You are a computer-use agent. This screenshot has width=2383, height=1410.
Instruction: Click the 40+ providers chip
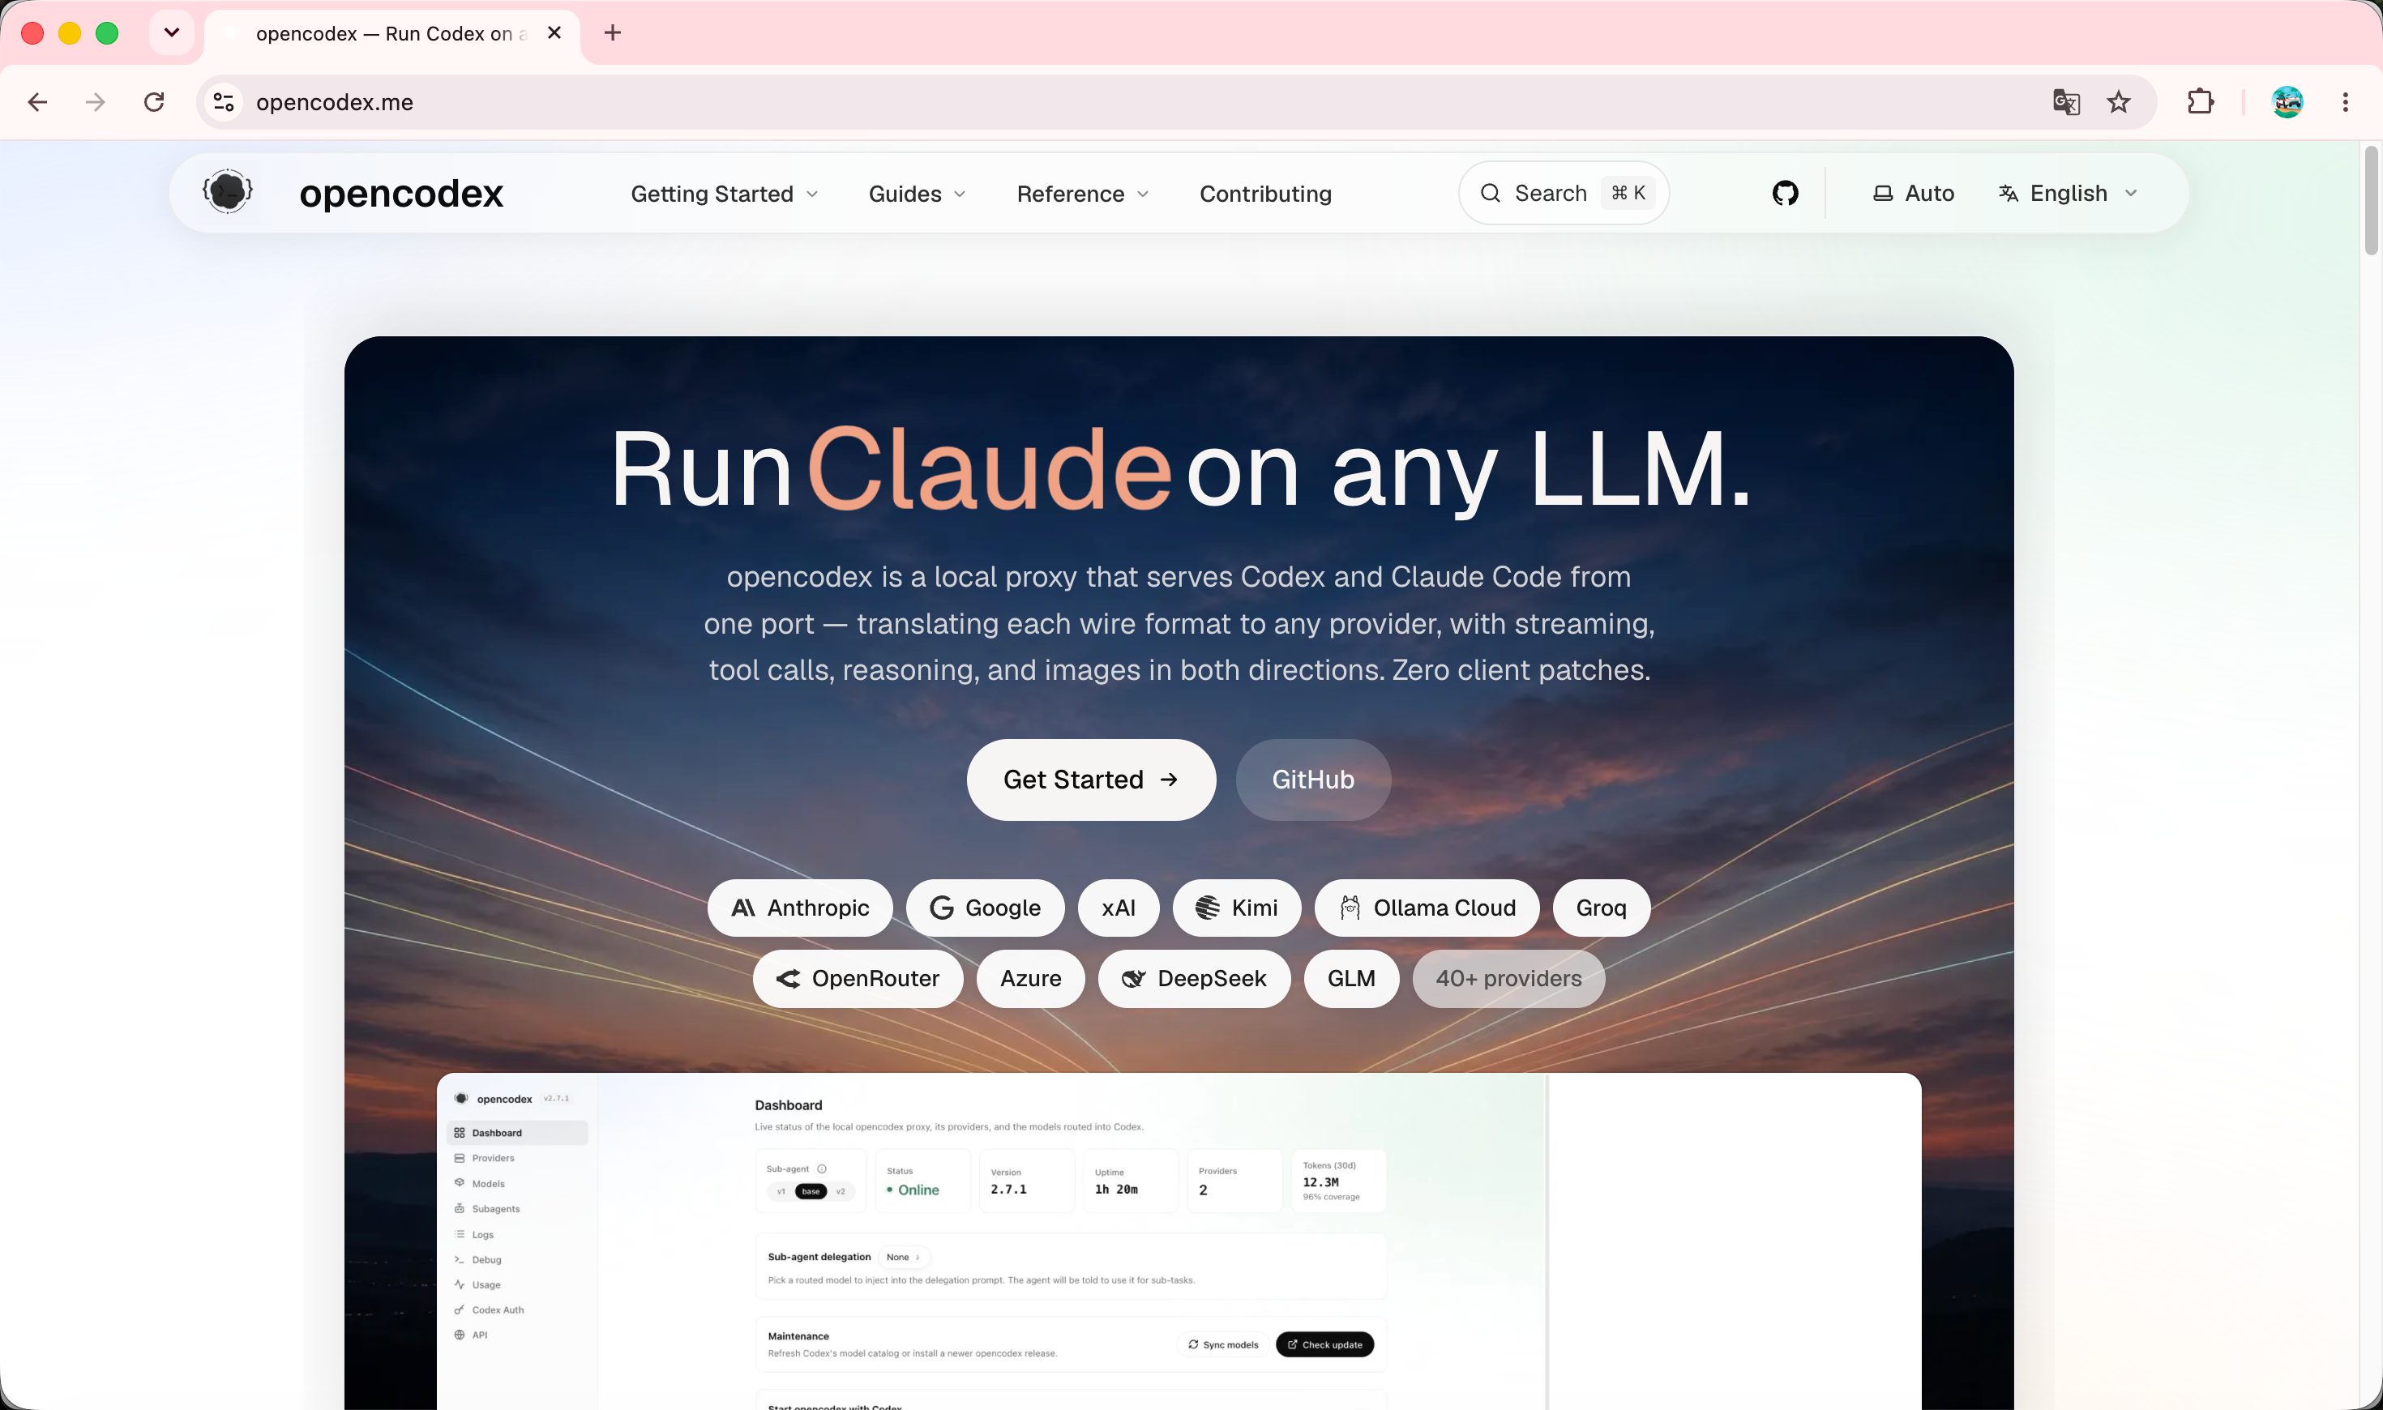(x=1509, y=979)
